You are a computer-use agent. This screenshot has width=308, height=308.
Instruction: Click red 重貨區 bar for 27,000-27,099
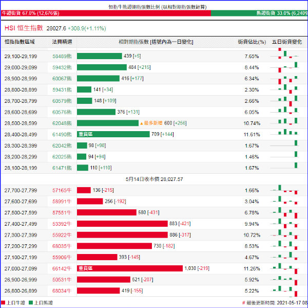pos(130,268)
